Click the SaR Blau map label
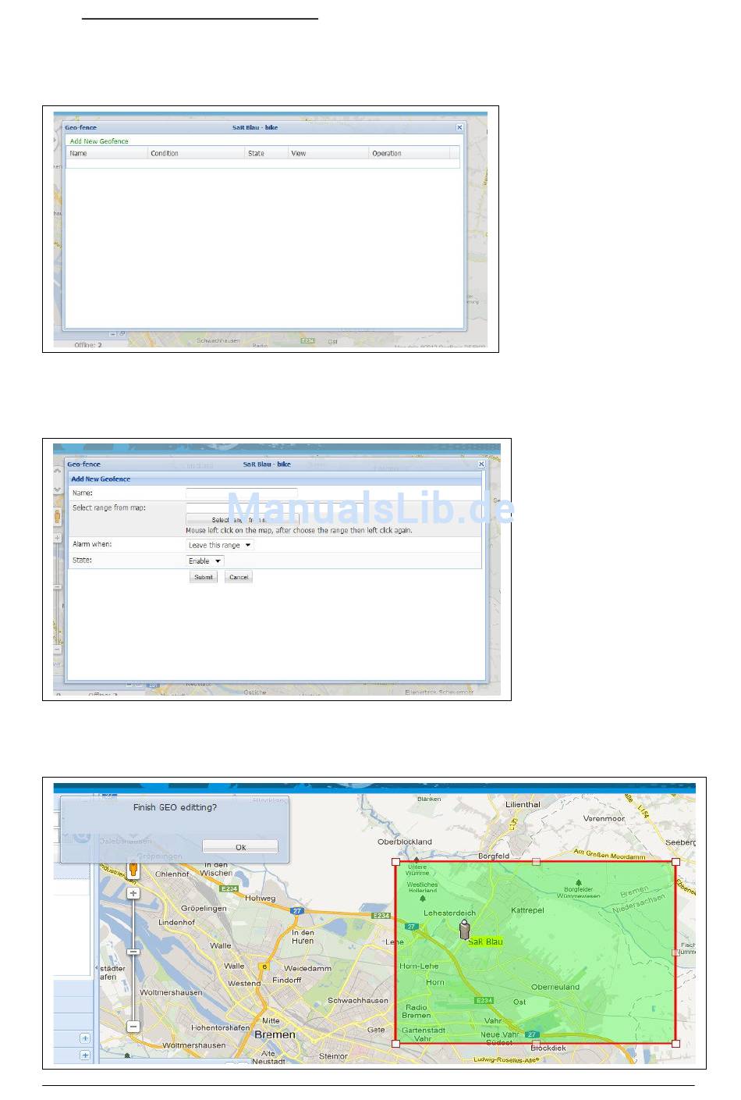This screenshot has width=741, height=1100. click(x=485, y=942)
